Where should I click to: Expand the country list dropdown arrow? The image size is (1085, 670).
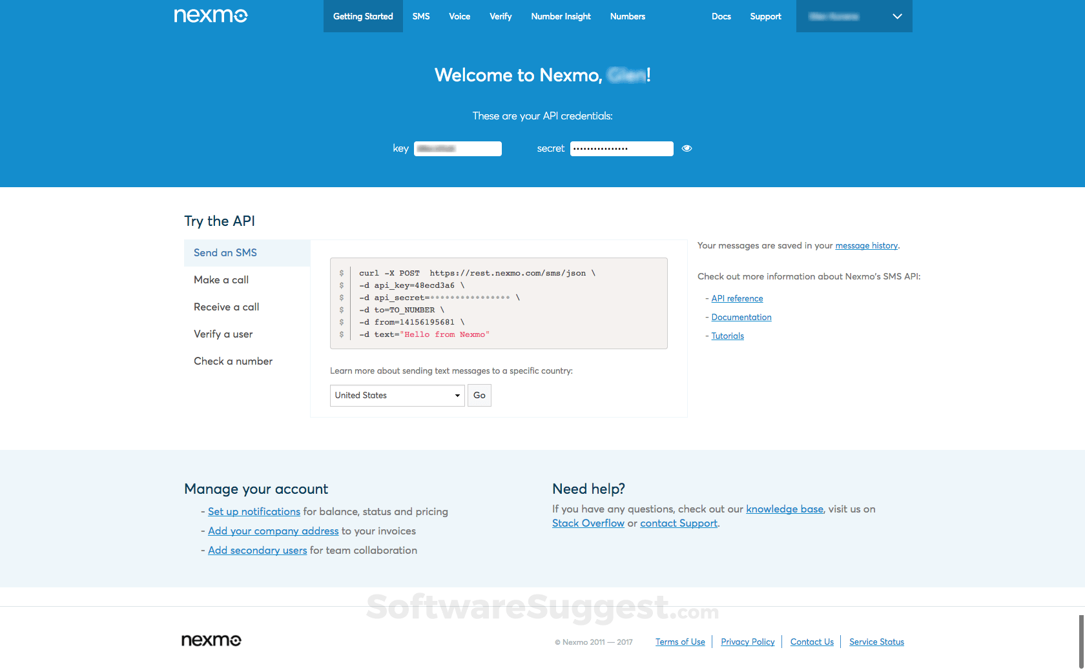(457, 395)
